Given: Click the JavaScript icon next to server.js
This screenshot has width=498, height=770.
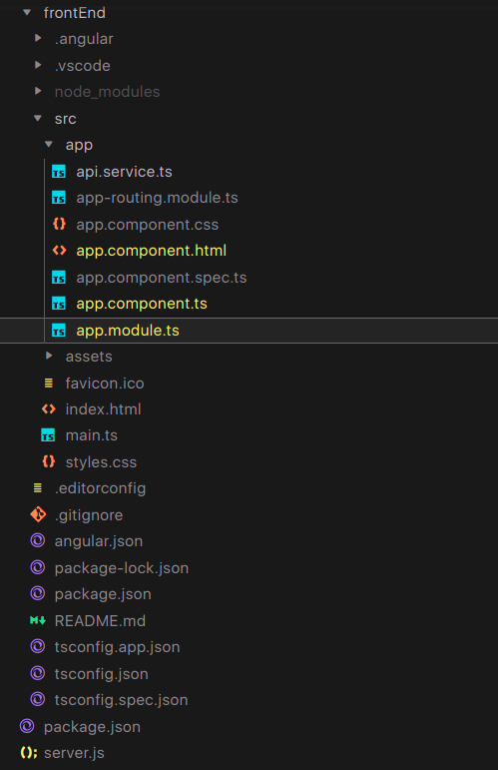Looking at the screenshot, I should point(29,752).
